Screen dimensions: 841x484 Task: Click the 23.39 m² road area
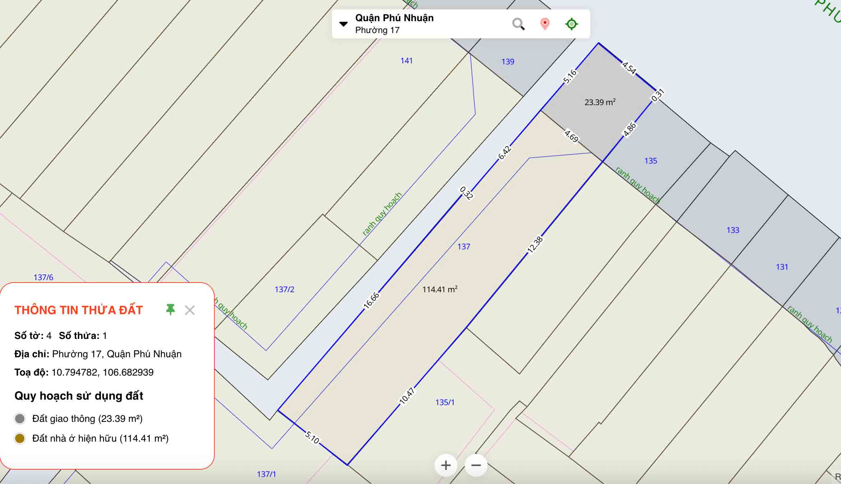600,102
